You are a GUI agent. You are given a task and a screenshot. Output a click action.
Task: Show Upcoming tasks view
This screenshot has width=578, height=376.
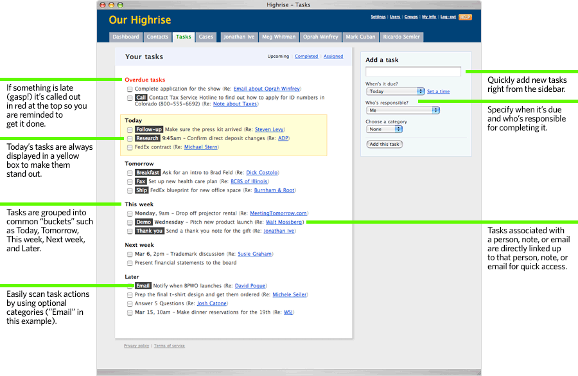(x=278, y=57)
